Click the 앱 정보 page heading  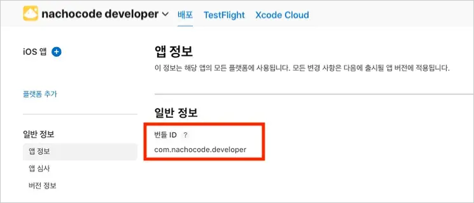(173, 52)
